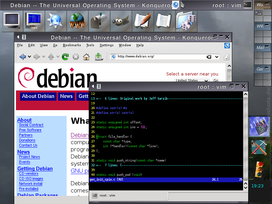Open the File menu in Konqueror
This screenshot has width=272, height=204.
coord(20,45)
